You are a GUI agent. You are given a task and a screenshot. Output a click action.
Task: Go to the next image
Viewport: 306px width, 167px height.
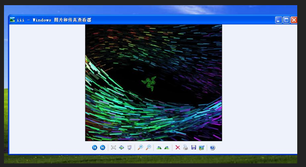pos(103,148)
